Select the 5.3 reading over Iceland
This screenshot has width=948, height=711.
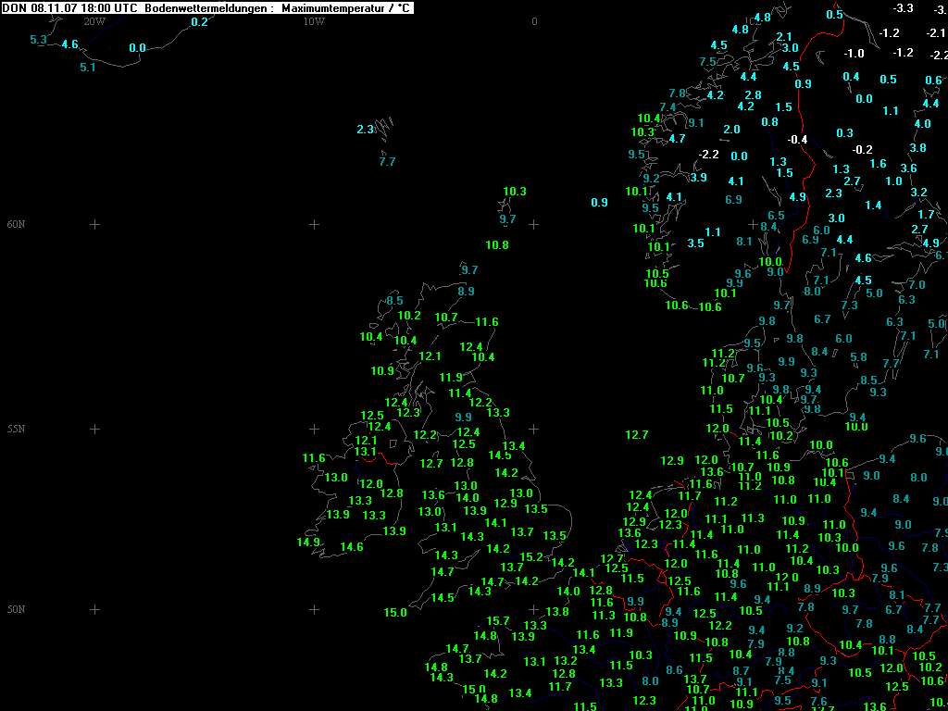click(x=38, y=40)
